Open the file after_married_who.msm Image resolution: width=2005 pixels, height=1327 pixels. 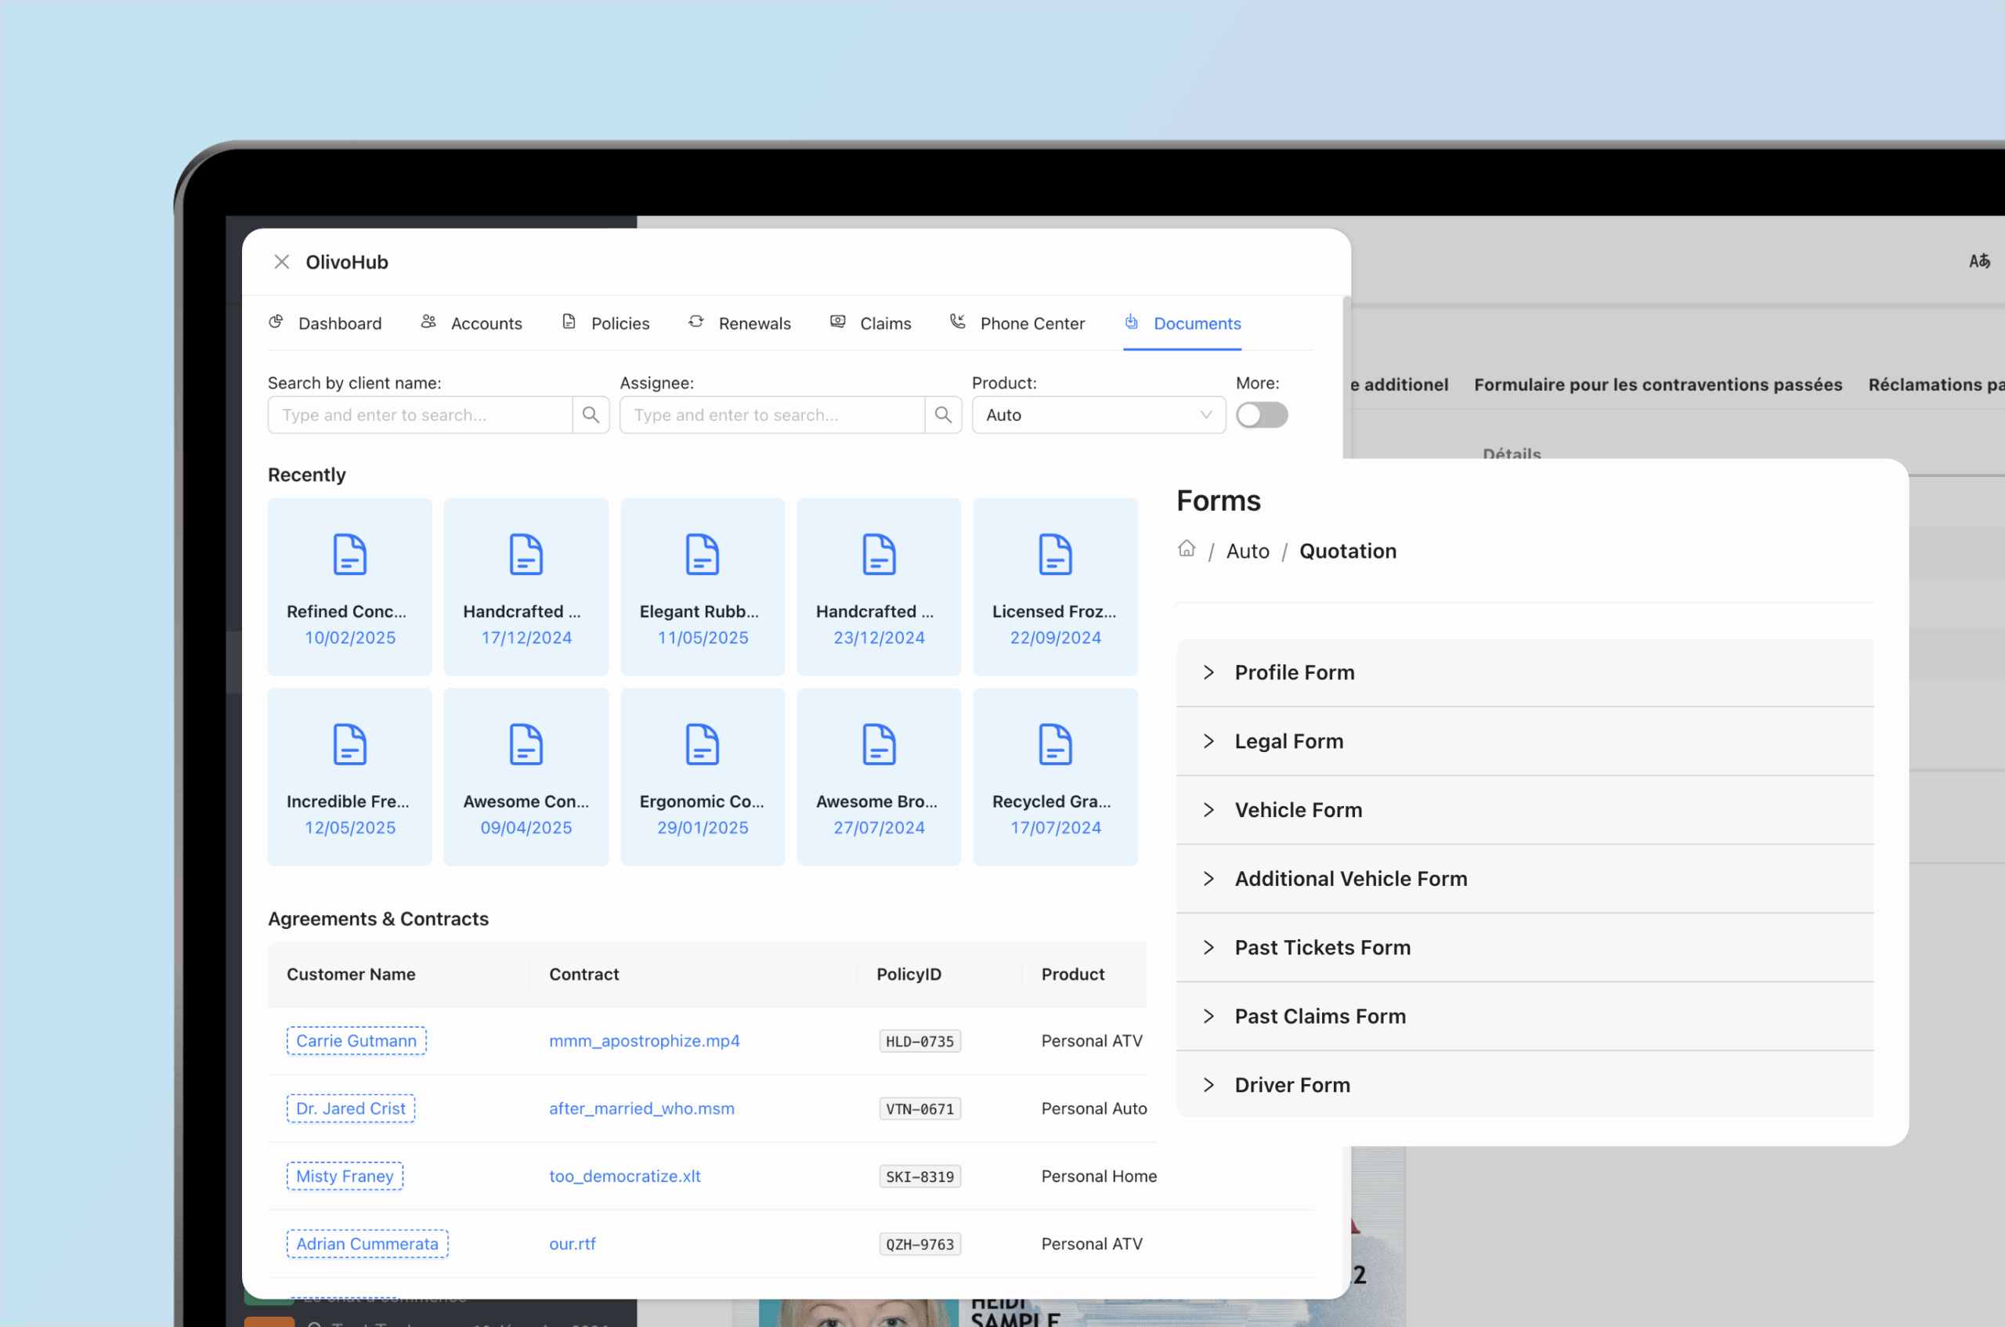(x=641, y=1108)
